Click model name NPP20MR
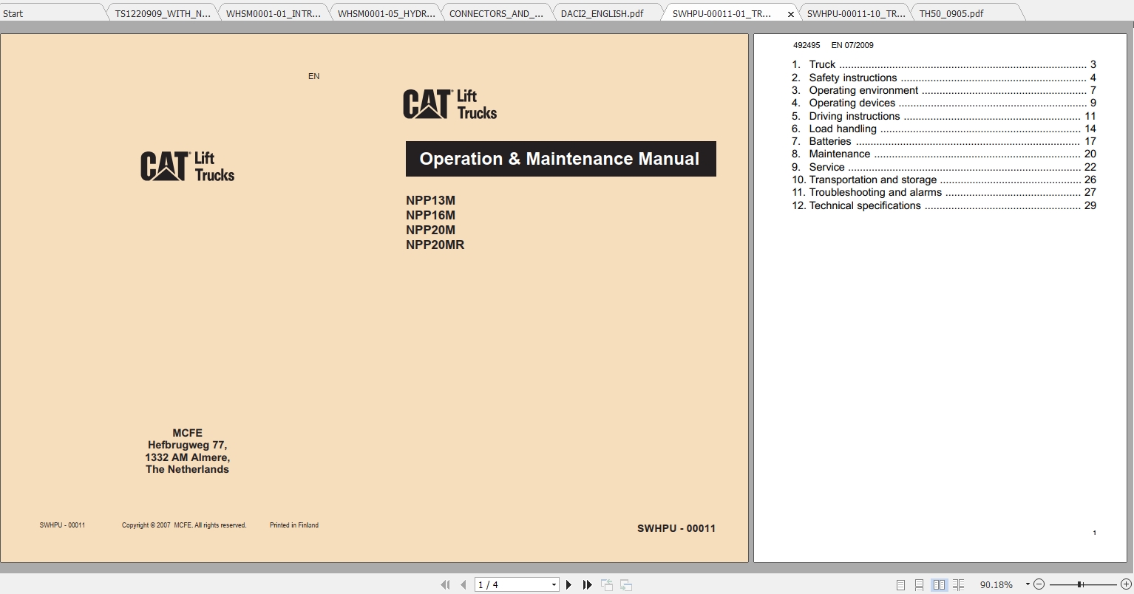The width and height of the screenshot is (1134, 594). point(435,245)
